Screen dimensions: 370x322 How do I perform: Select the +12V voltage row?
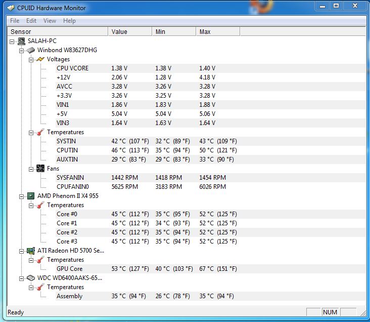(x=210, y=77)
